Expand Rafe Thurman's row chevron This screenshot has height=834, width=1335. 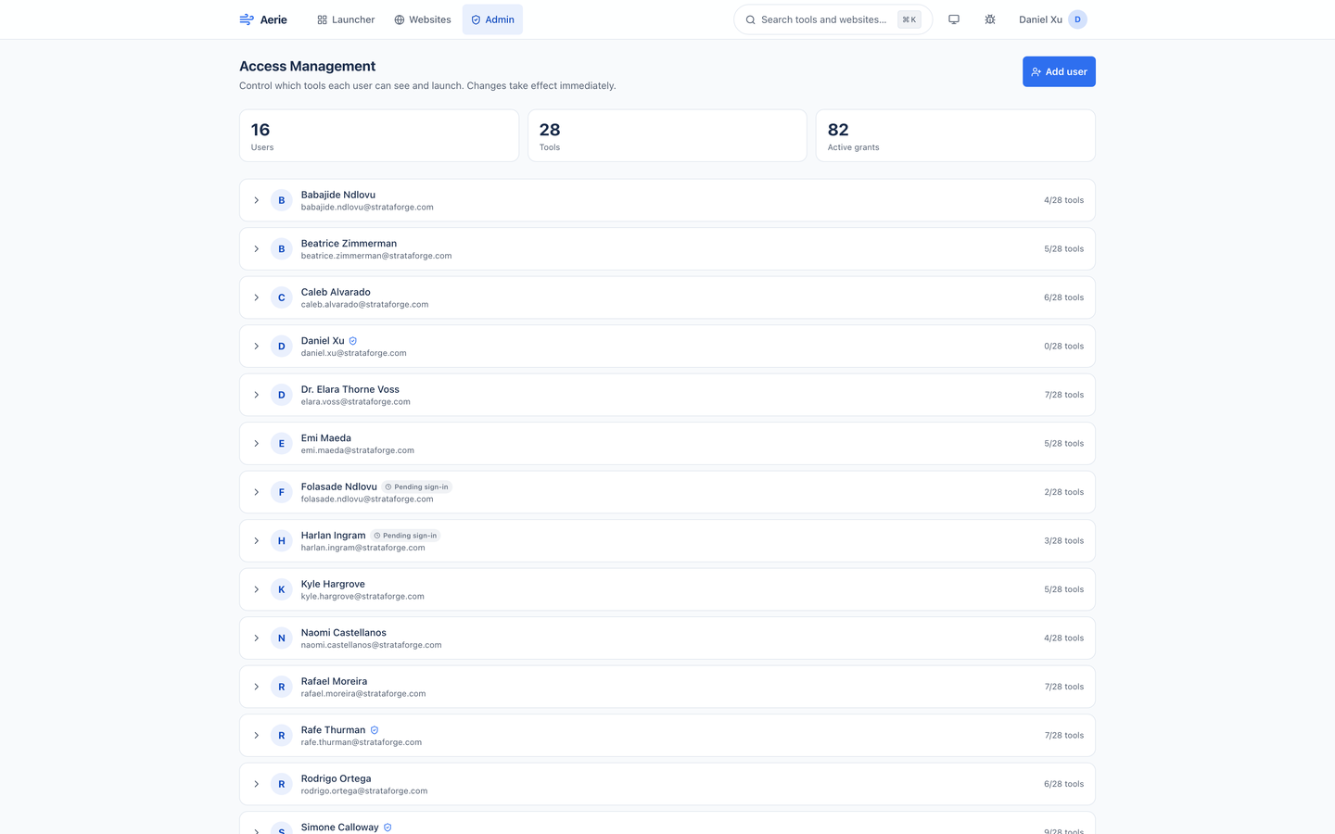click(x=257, y=736)
